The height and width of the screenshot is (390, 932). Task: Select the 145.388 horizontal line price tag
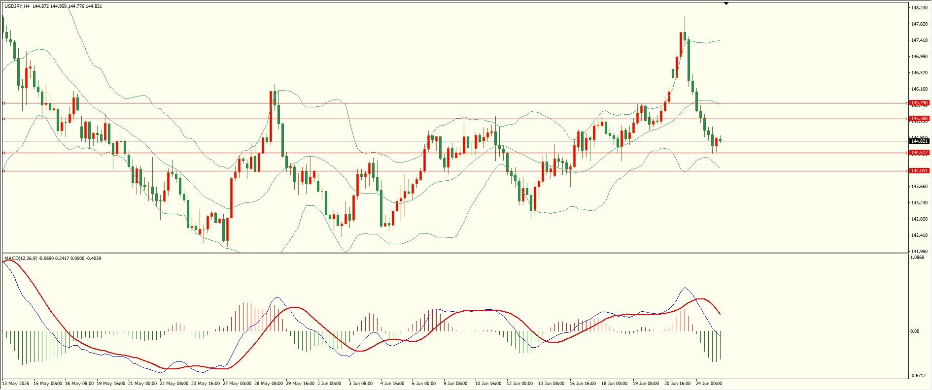919,119
